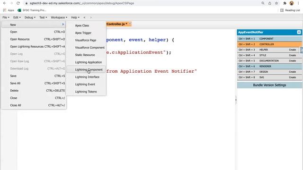The width and height of the screenshot is (303, 170).
Task: Collapse the AppEventNotifier bundle panel
Action: coord(299,32)
